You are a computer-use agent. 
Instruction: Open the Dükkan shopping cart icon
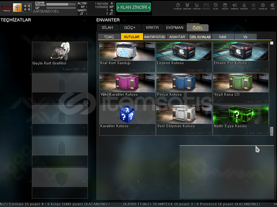click(x=197, y=7)
